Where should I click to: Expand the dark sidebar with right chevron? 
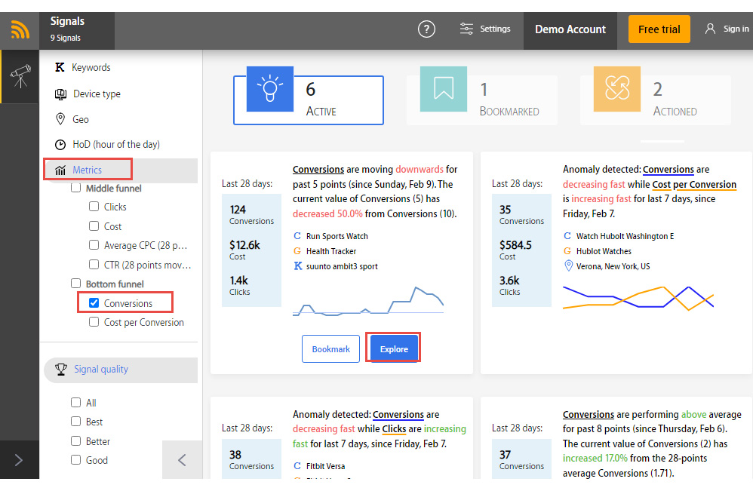tap(19, 460)
